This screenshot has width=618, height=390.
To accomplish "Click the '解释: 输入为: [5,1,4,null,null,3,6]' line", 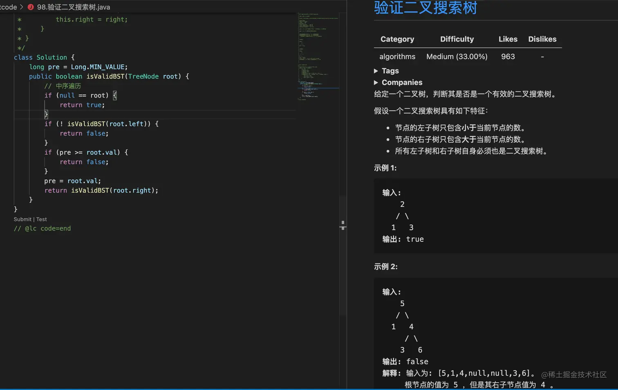I will [459, 373].
